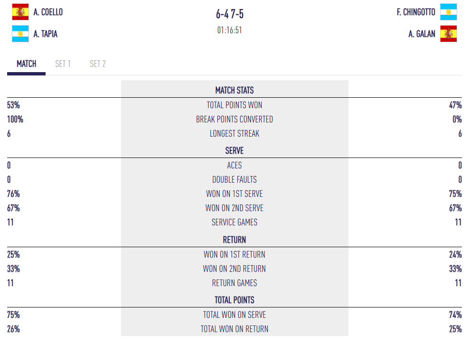Click the MATCH STATS section header
The image size is (469, 344).
234,90
